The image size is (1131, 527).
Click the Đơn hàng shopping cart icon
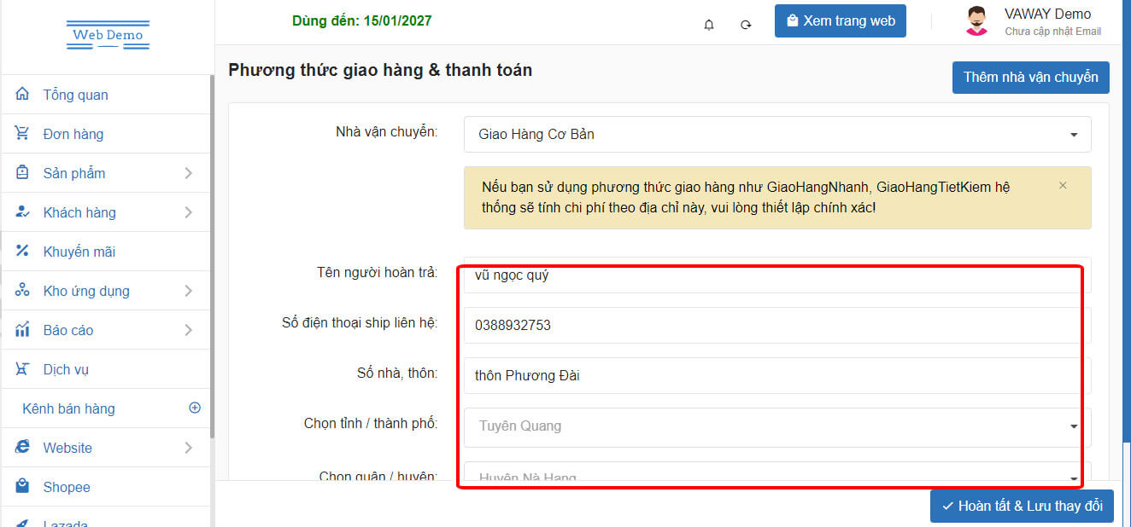(23, 134)
